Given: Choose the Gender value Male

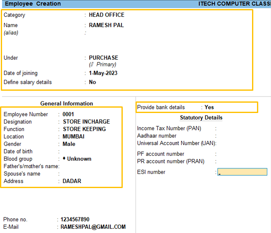Looking at the screenshot, I should click(x=69, y=144).
